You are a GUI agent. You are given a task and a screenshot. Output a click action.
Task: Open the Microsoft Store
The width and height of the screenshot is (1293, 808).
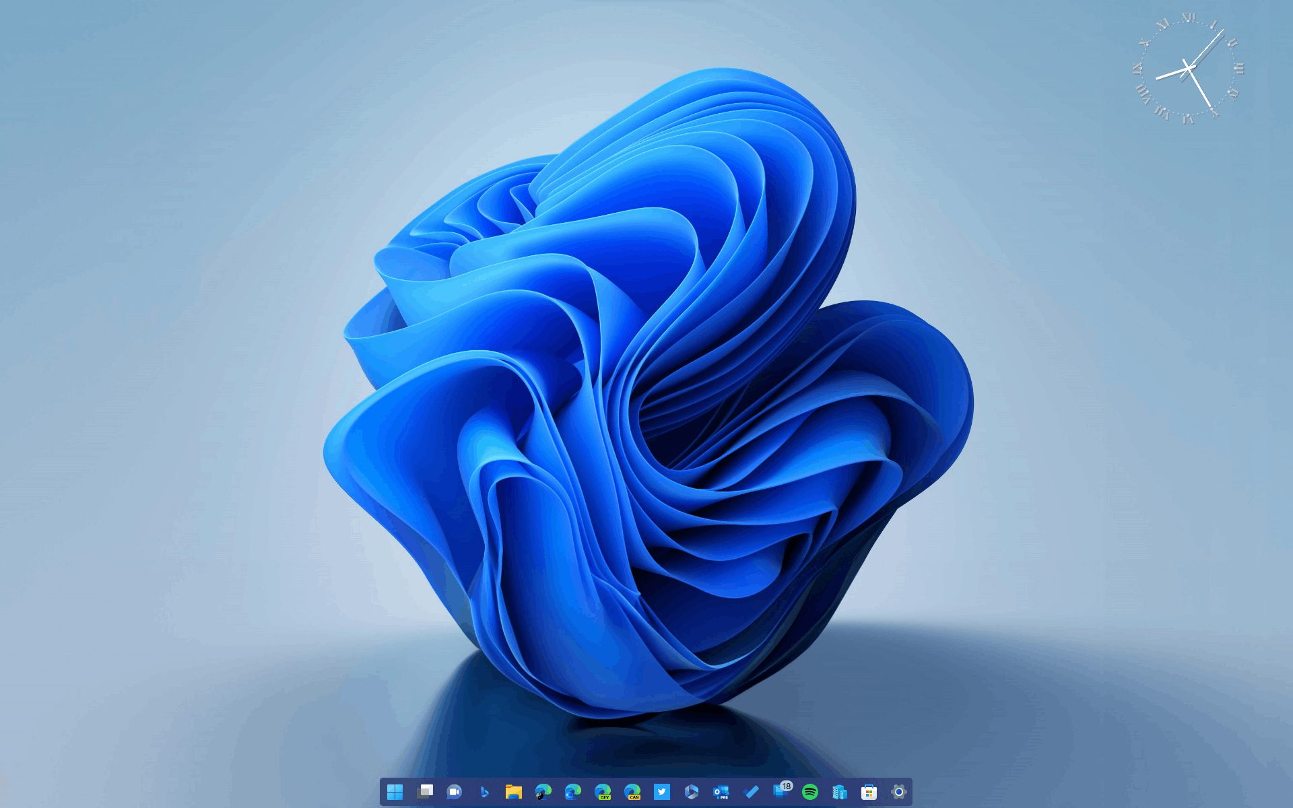tap(869, 792)
